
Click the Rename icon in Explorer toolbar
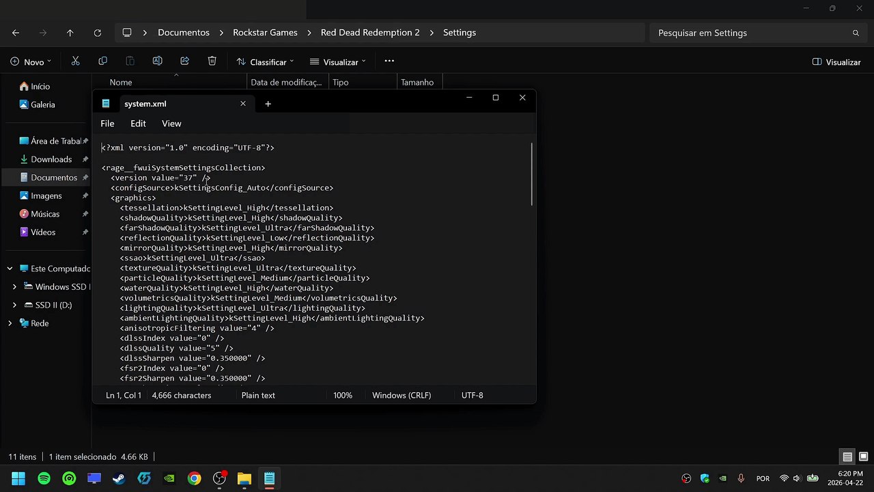[x=157, y=61]
